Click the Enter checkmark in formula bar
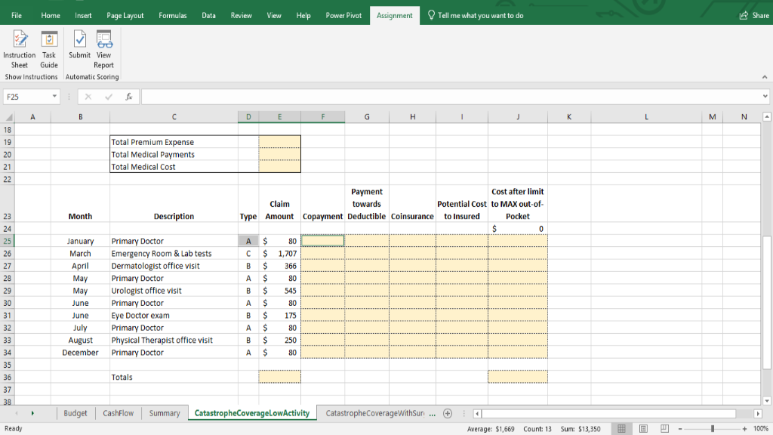The image size is (773, 435). point(107,96)
